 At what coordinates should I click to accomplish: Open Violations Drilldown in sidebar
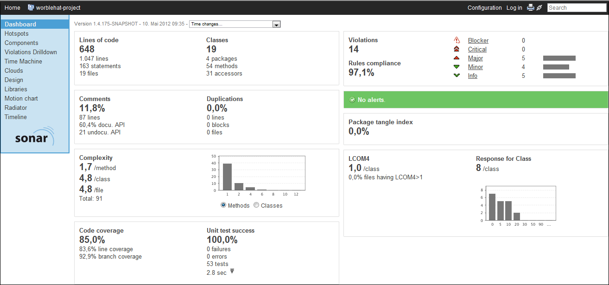click(31, 52)
